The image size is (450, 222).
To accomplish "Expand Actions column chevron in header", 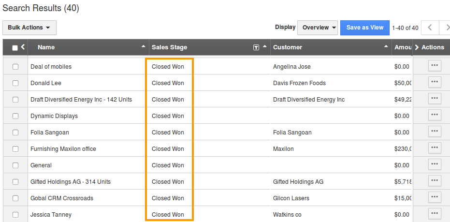I will pyautogui.click(x=417, y=47).
